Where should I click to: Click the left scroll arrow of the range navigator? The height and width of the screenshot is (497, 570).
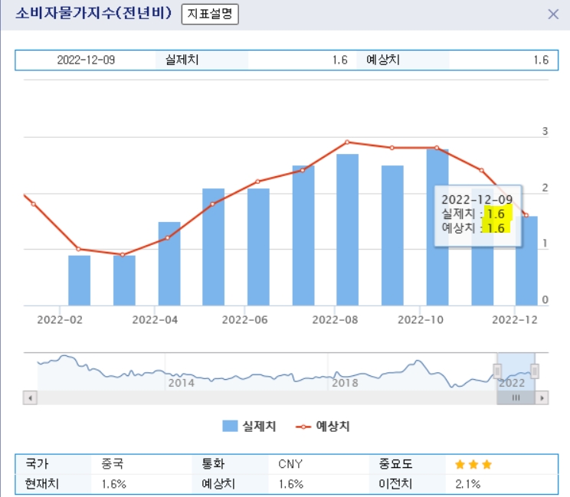coord(30,397)
